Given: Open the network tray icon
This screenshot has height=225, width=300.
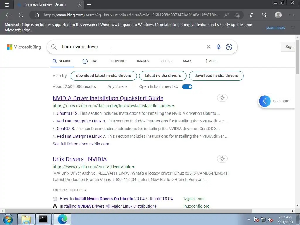Looking at the screenshot, I should 263,220.
